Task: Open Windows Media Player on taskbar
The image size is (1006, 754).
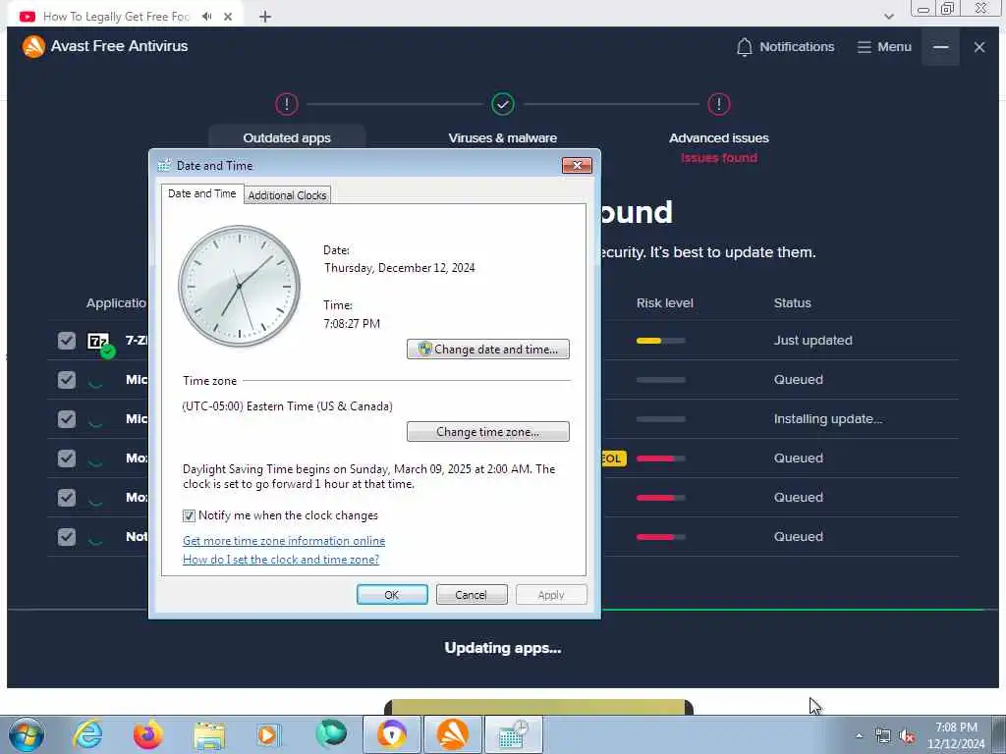Action: point(268,734)
